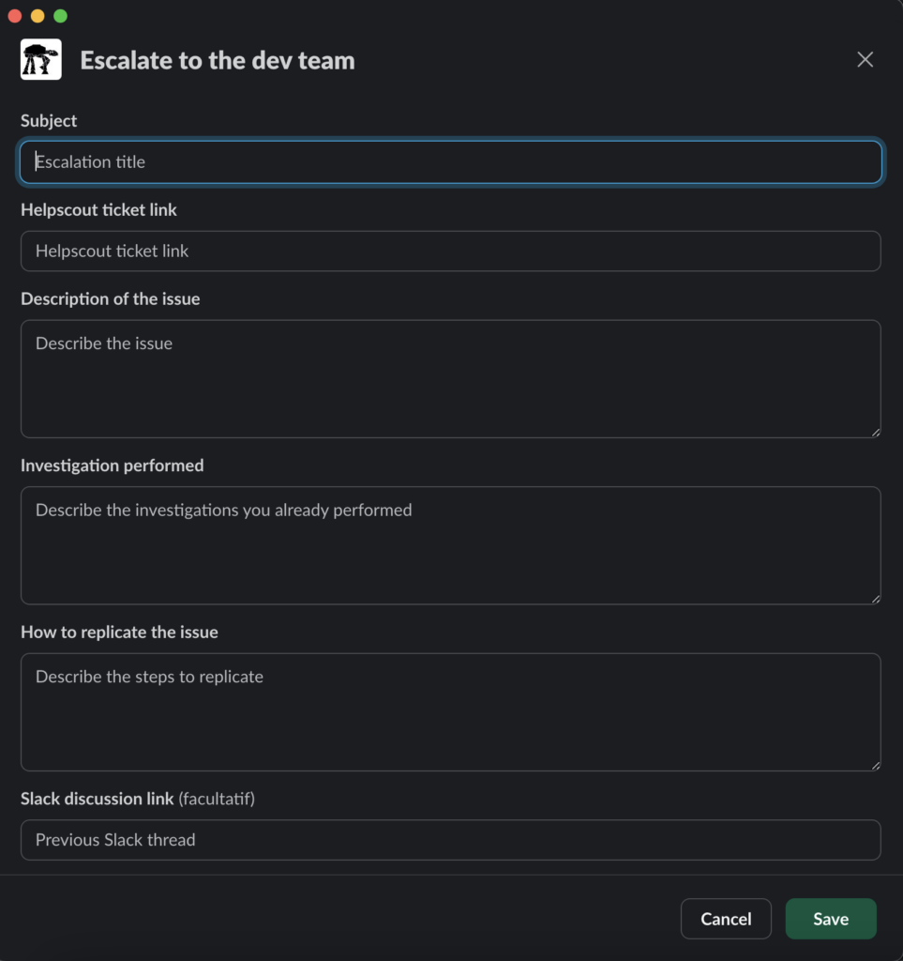903x961 pixels.
Task: Click into the Helpscout ticket link field
Action: tap(451, 252)
